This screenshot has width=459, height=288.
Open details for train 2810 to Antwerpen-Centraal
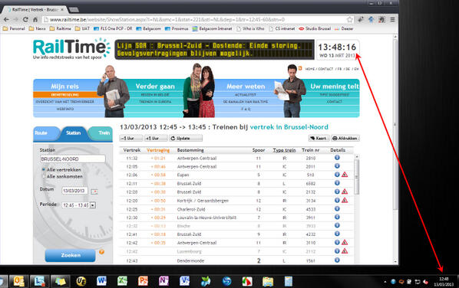coord(337,158)
